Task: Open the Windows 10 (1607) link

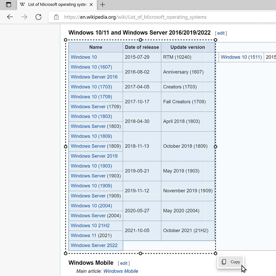Action: 91,67
